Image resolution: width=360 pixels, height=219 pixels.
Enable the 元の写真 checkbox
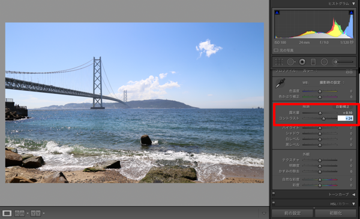pyautogui.click(x=276, y=50)
